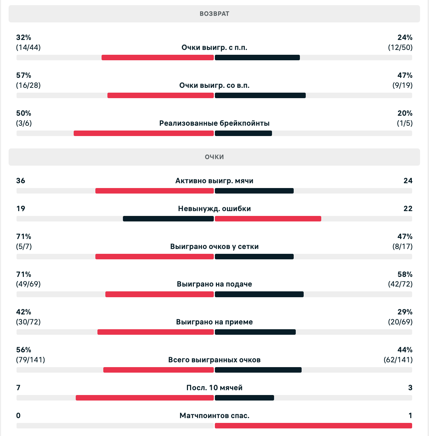Click the Активно выигр. мячи label
The image size is (429, 436).
pos(214,181)
